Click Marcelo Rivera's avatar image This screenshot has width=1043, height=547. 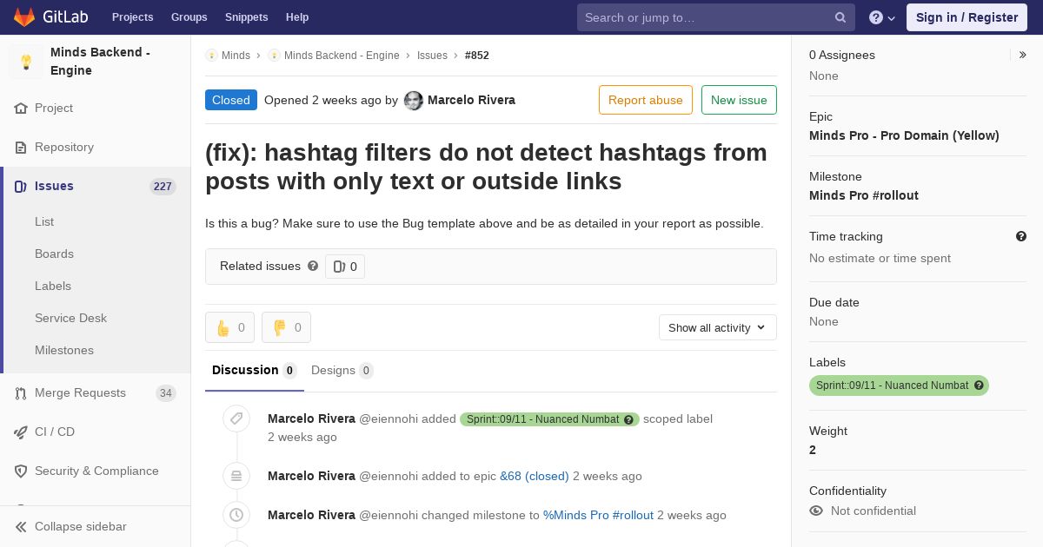(x=414, y=101)
